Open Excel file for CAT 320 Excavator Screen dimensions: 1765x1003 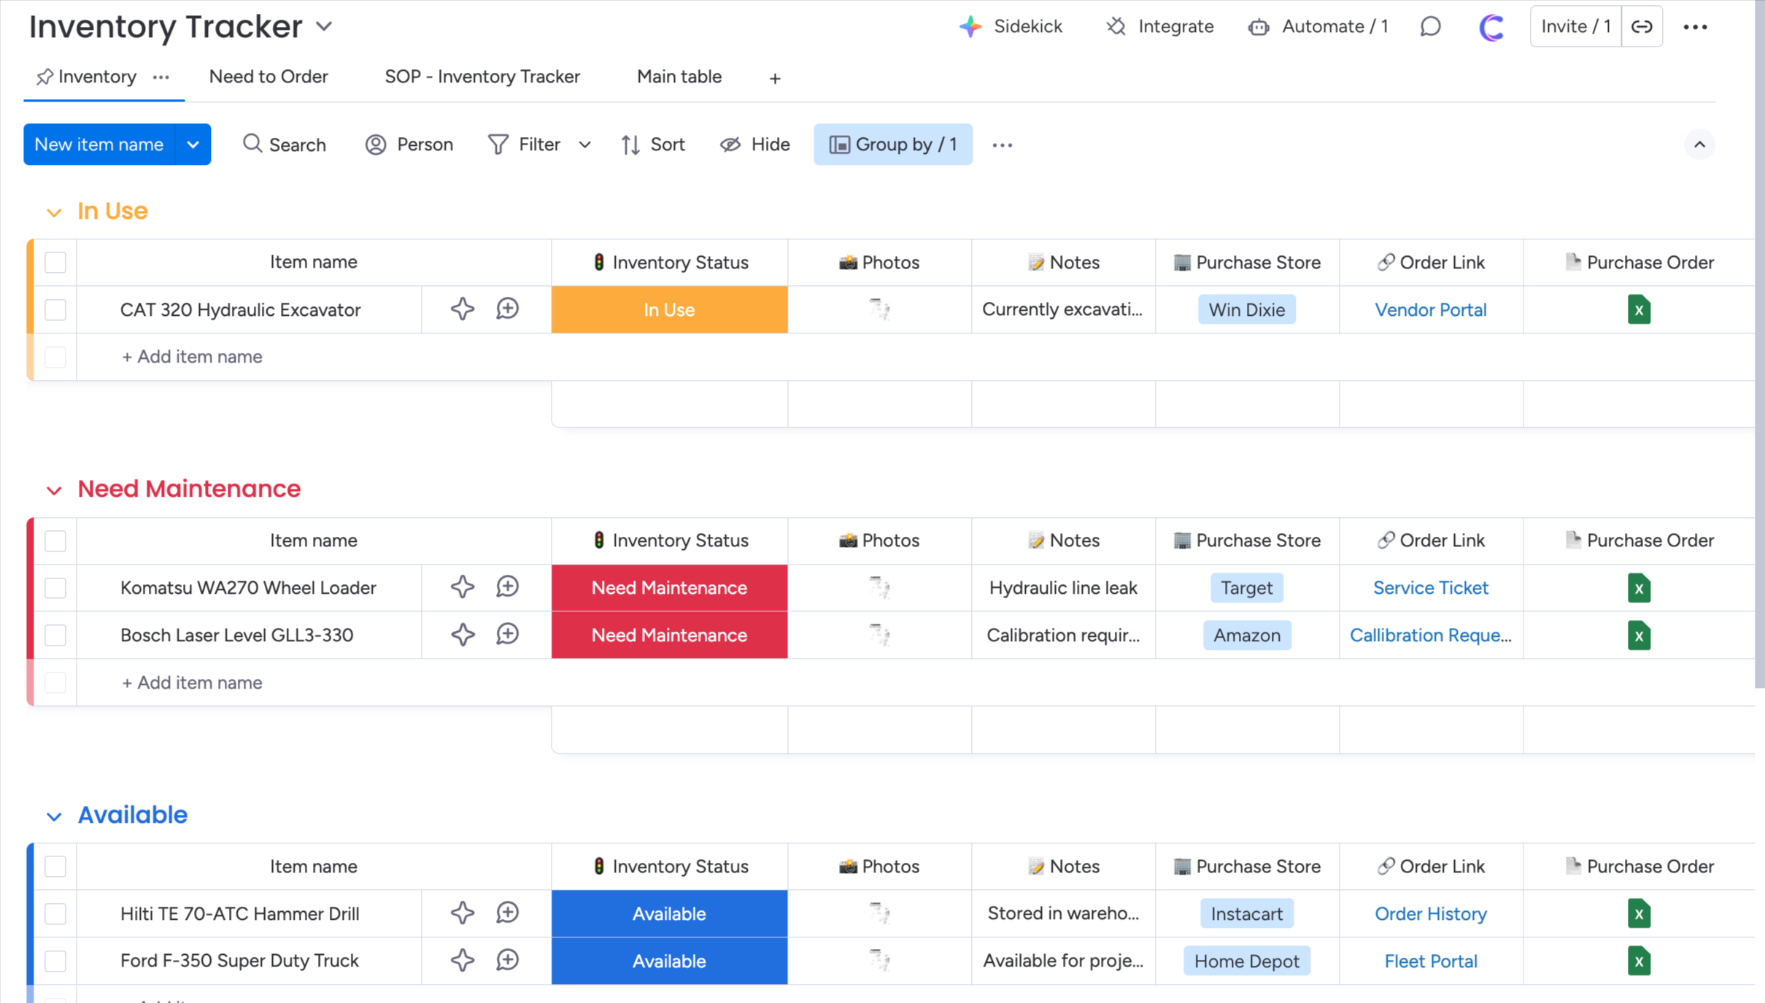pyautogui.click(x=1638, y=310)
